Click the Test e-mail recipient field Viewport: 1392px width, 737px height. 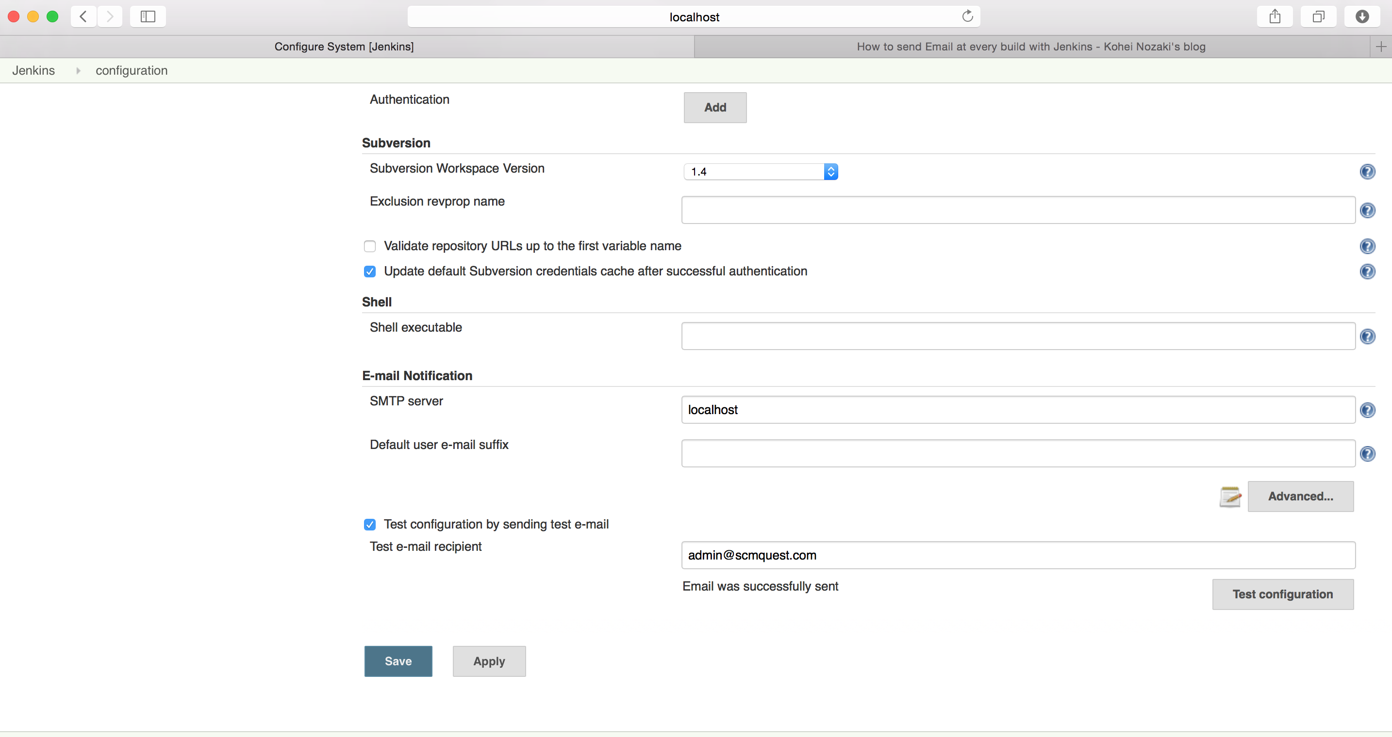[x=1018, y=555]
